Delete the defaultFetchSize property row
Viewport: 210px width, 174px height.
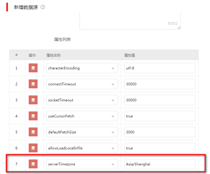(x=33, y=132)
